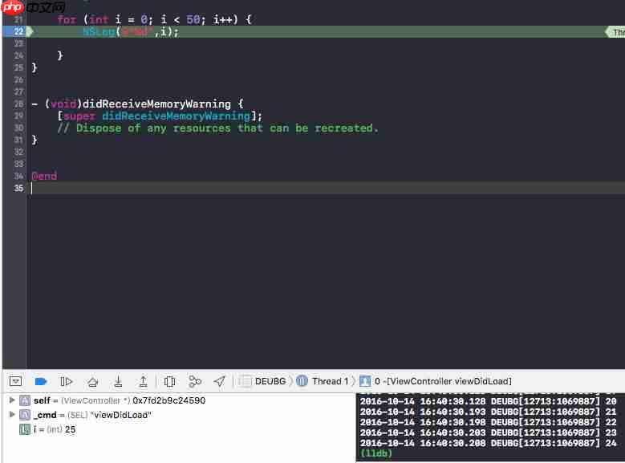625x463 pixels.
Task: Click the stack frame person icon
Action: (x=365, y=381)
